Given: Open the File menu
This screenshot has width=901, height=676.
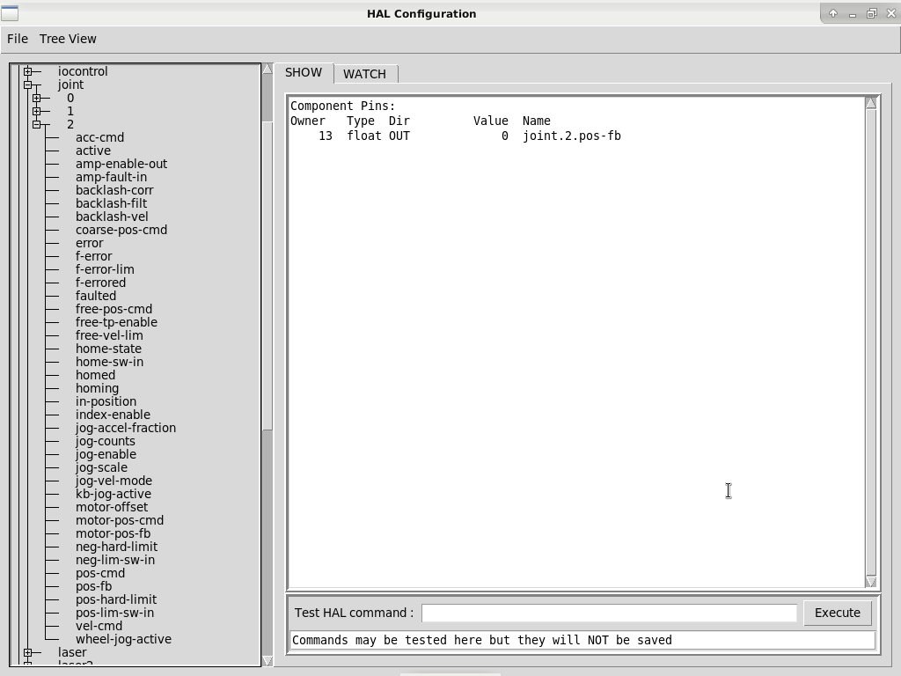Looking at the screenshot, I should tap(18, 39).
